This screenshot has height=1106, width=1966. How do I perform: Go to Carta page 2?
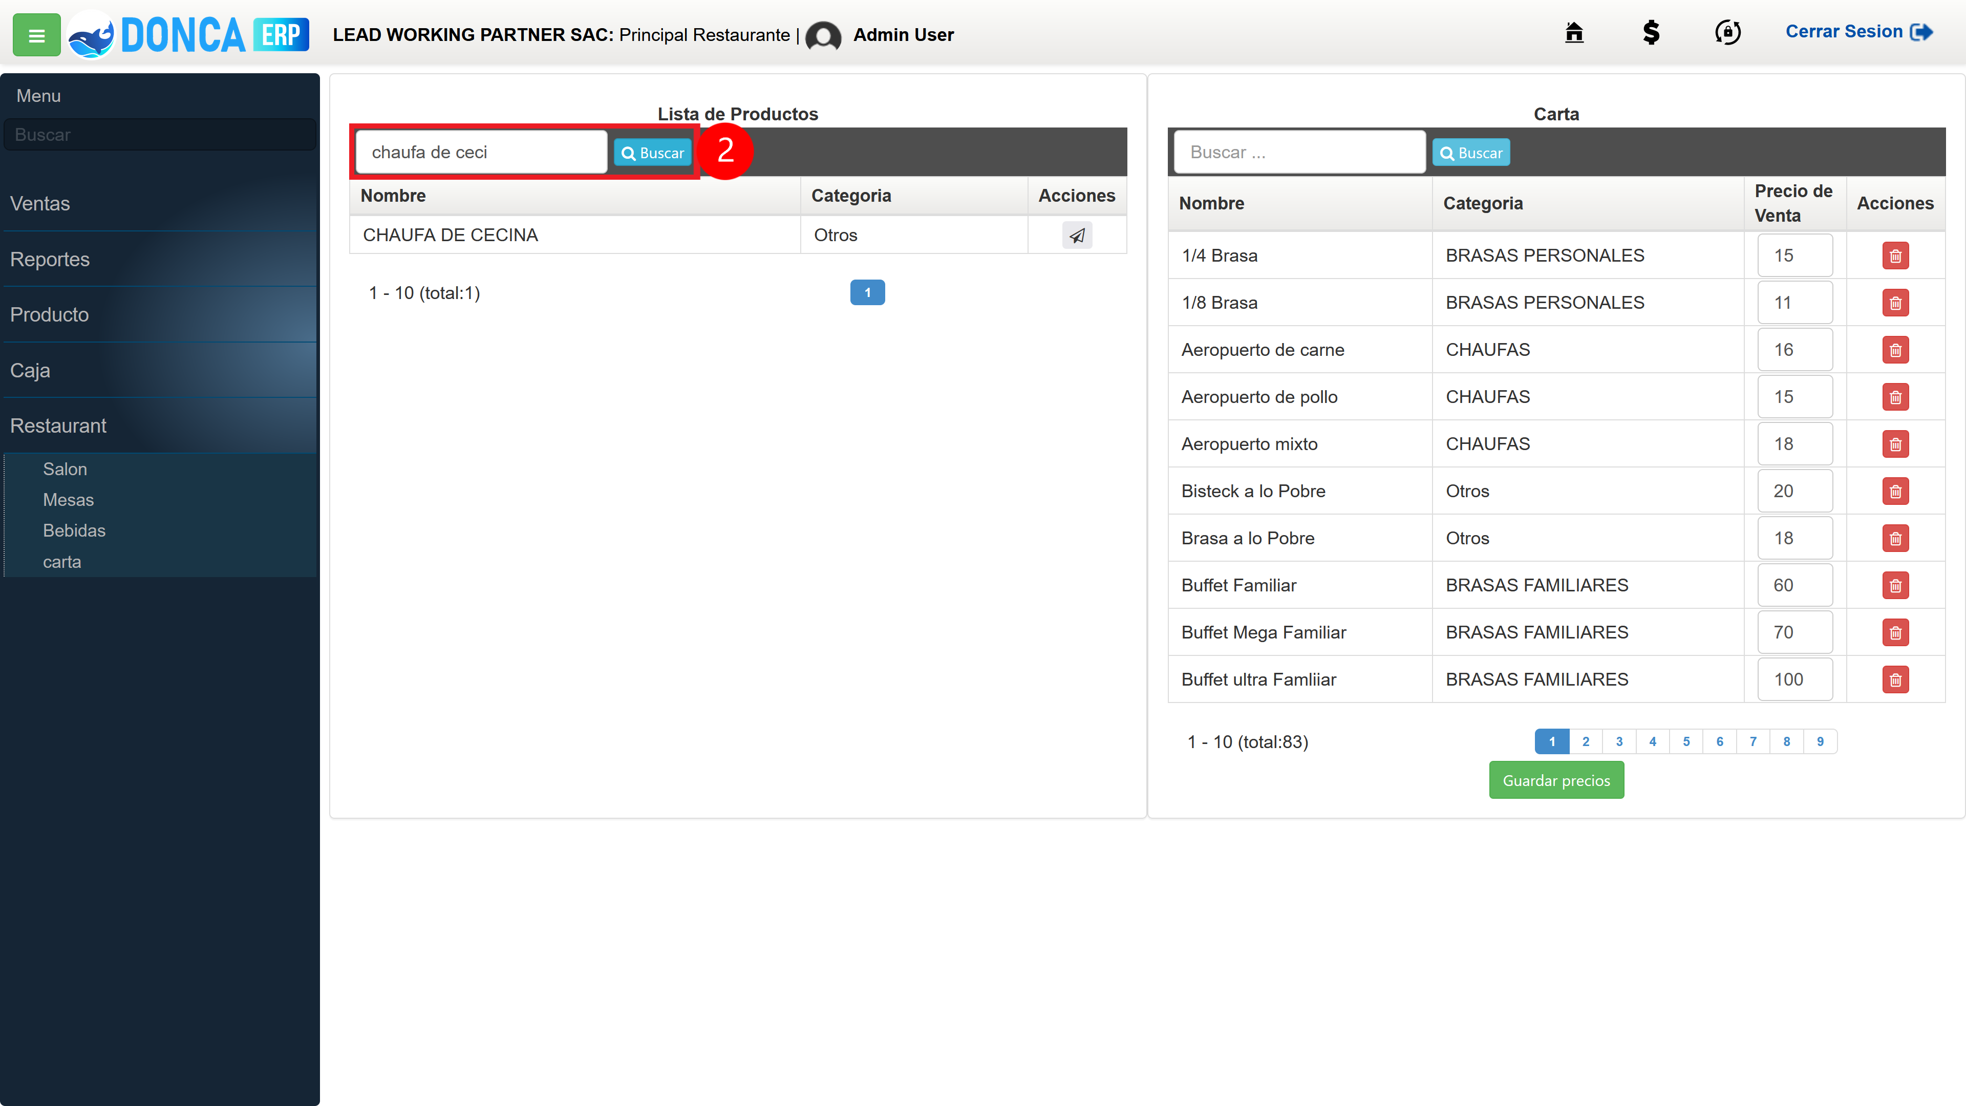[1585, 741]
